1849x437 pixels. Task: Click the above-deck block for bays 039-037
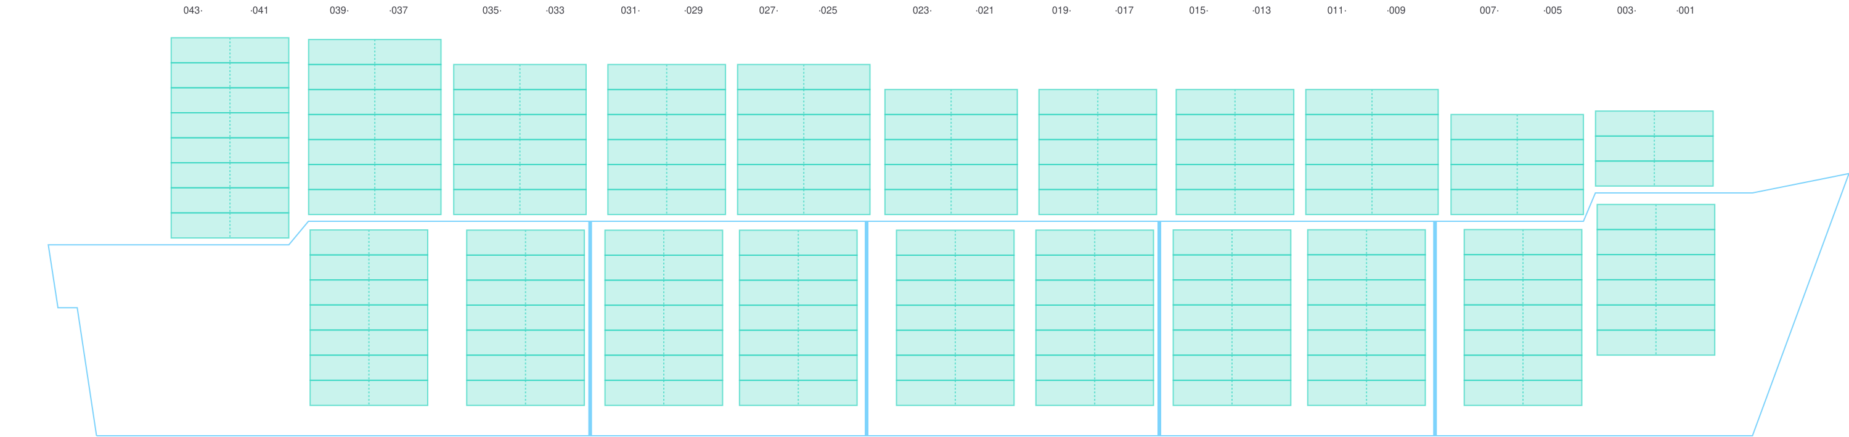pos(374,127)
